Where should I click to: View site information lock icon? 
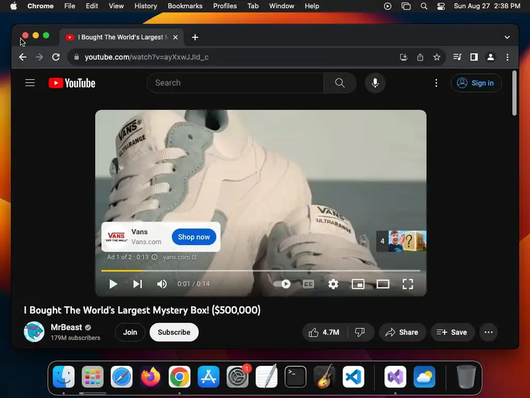pos(77,57)
